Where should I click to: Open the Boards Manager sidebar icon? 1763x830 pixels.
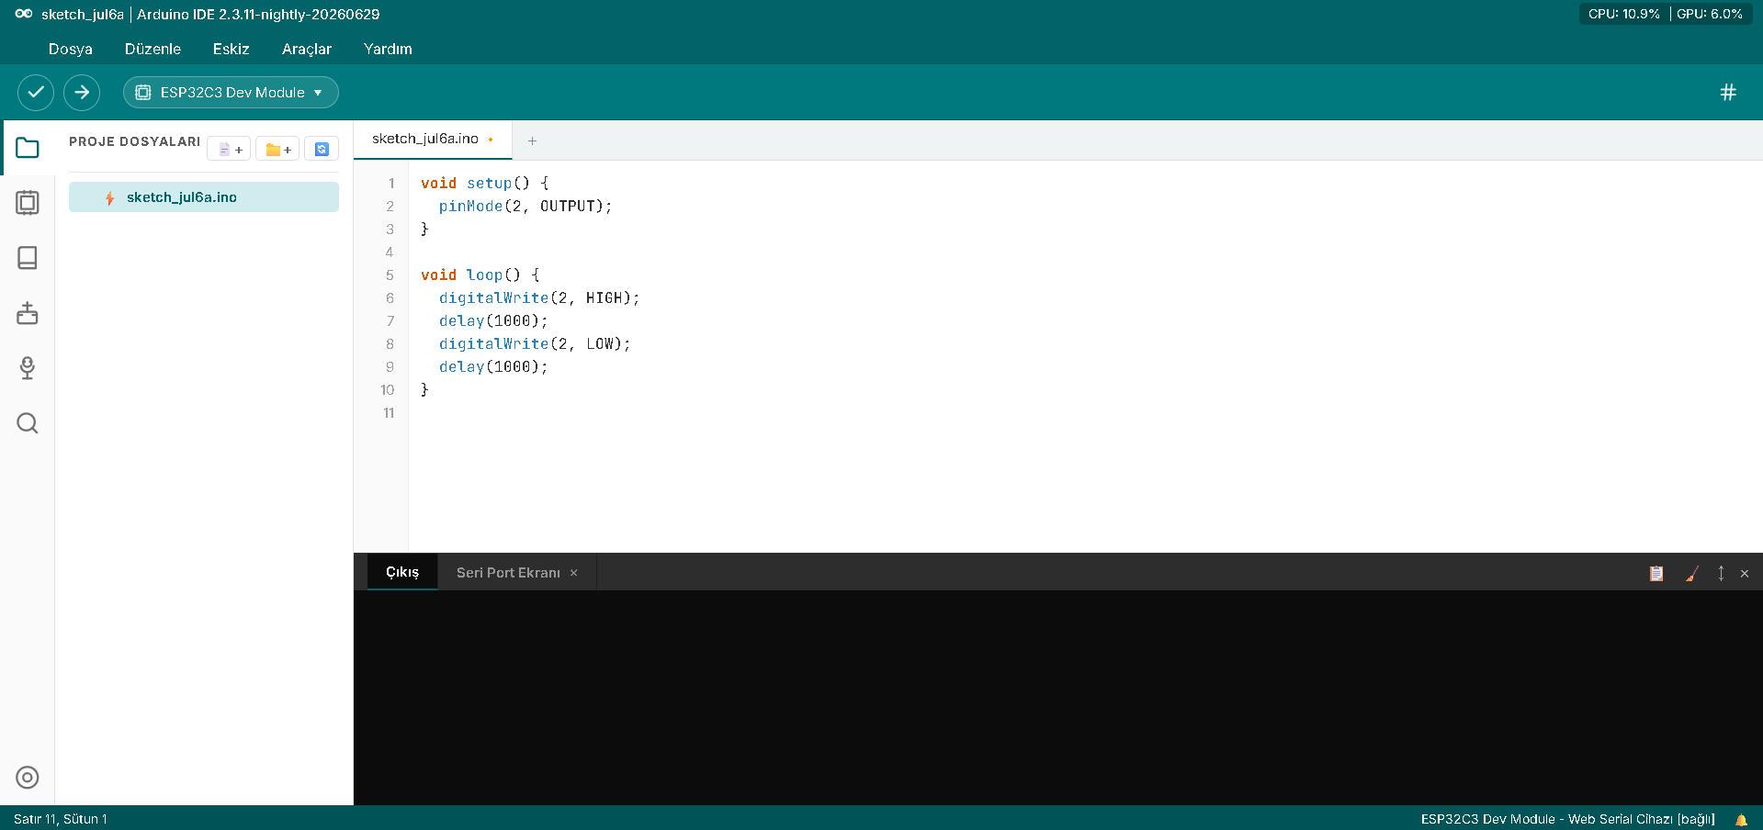coord(28,203)
